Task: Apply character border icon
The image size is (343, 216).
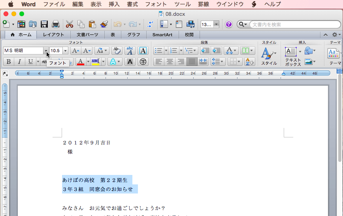Action: [x=143, y=51]
